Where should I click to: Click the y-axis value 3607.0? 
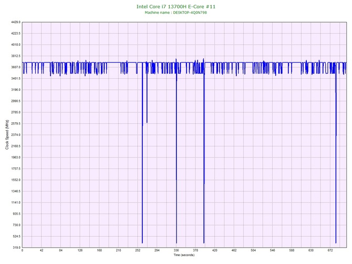click(16, 67)
